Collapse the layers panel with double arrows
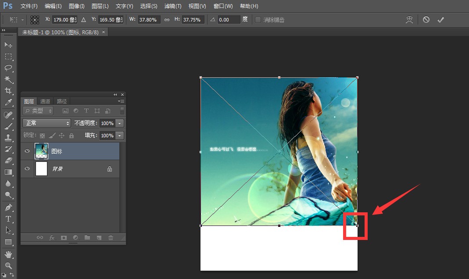The height and width of the screenshot is (279, 469). pyautogui.click(x=115, y=94)
